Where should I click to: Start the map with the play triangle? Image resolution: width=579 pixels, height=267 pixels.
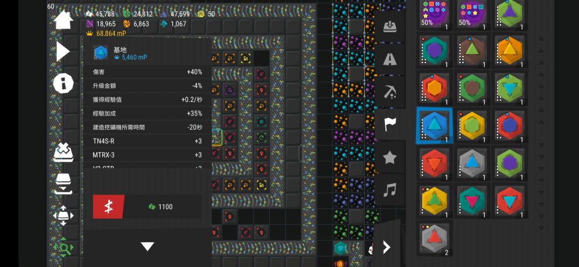(63, 51)
